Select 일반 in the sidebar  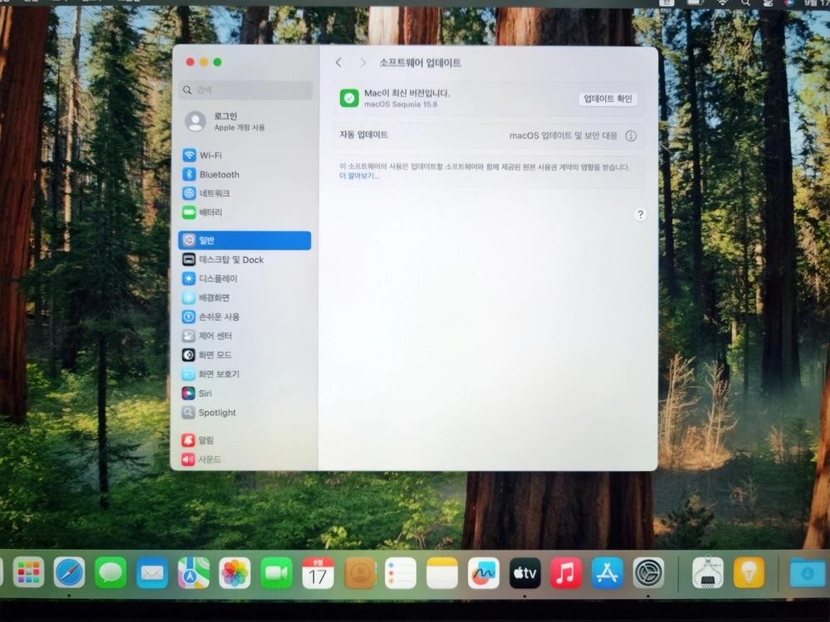[245, 241]
